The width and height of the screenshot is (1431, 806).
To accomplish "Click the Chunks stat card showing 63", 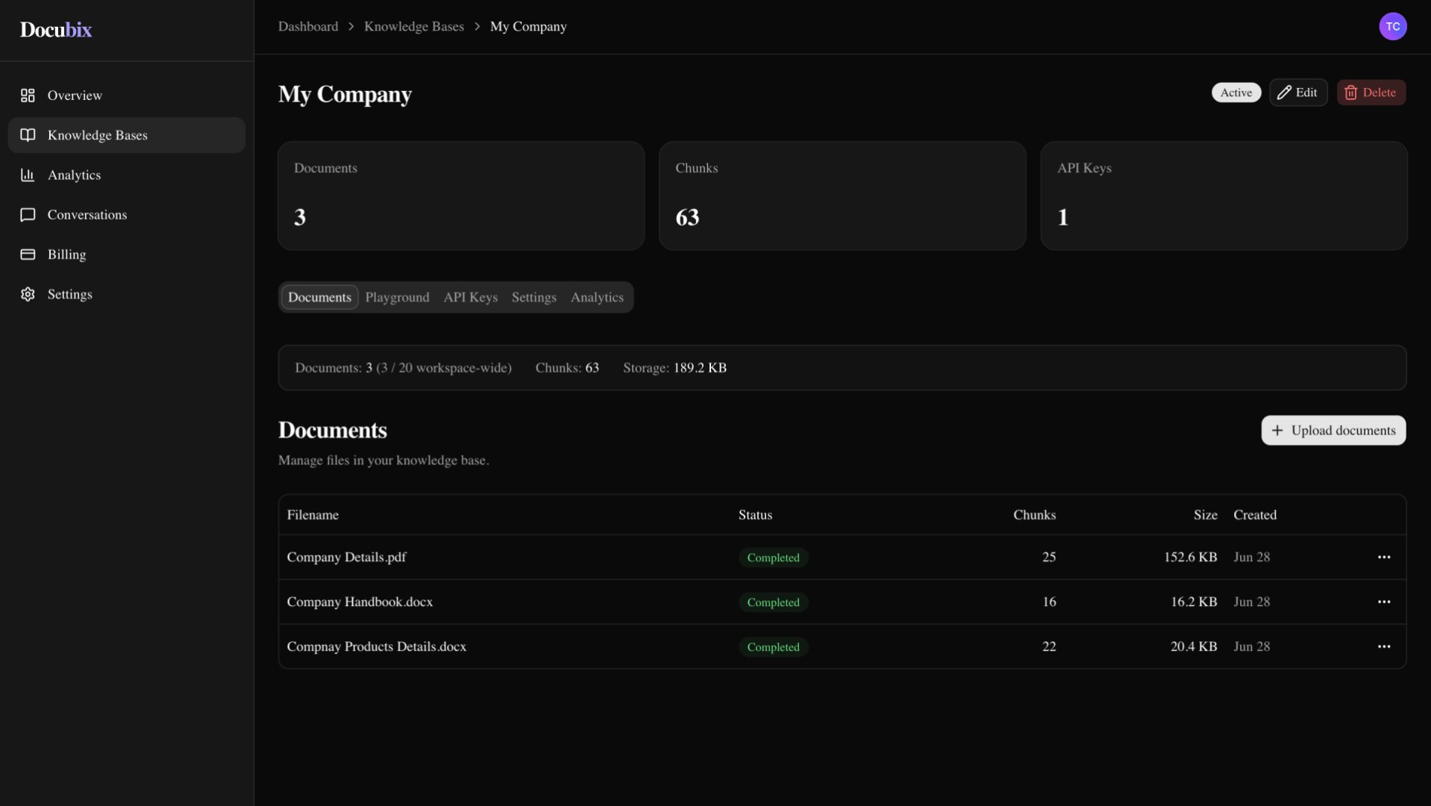I will (842, 196).
